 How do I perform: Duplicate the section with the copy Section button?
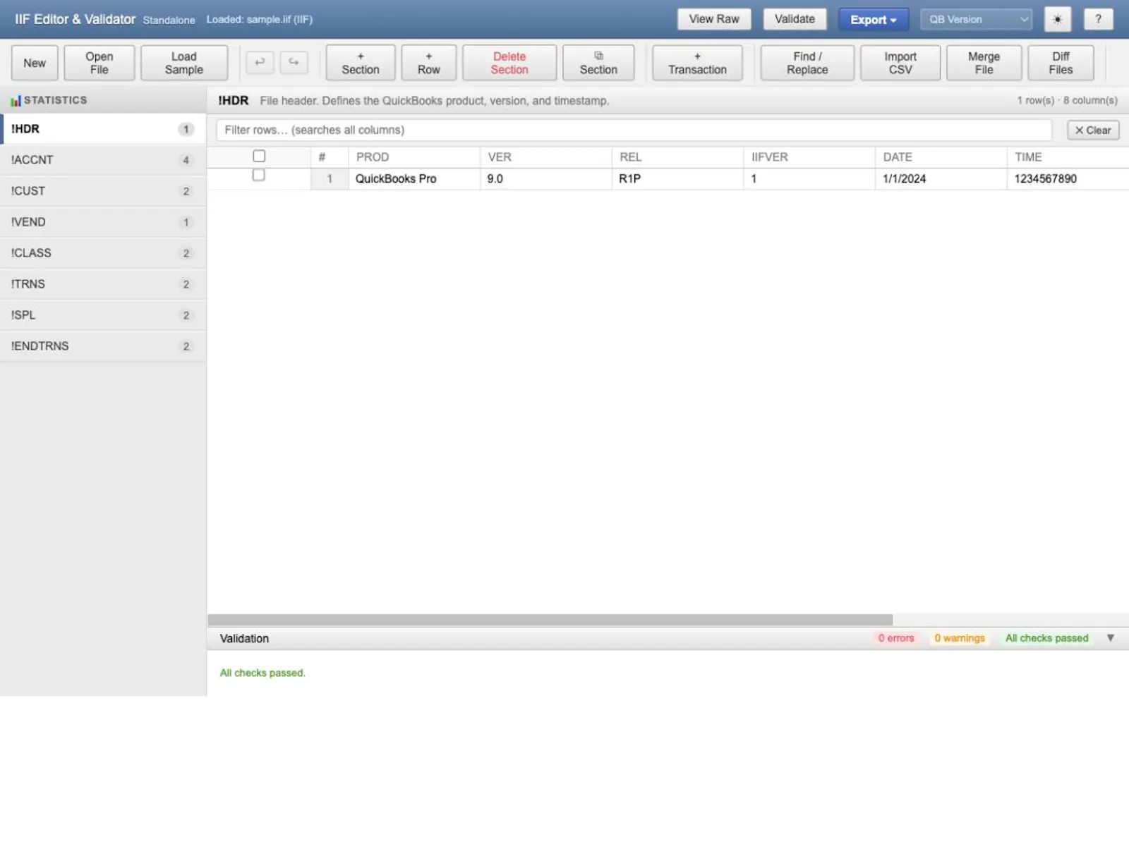[598, 63]
